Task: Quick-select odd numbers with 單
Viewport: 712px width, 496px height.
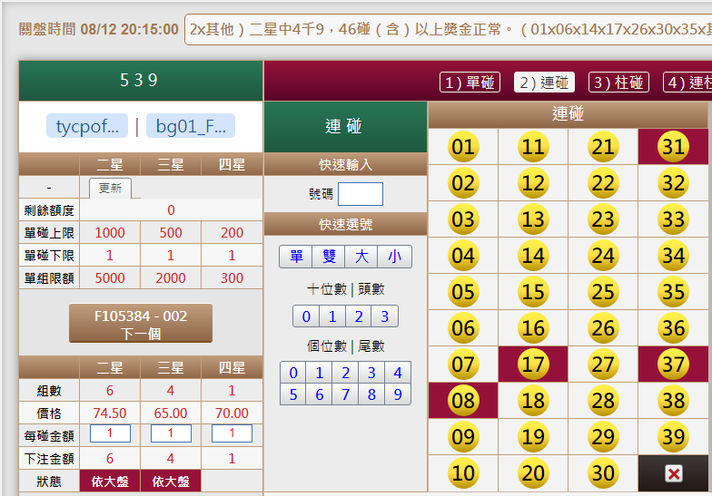Action: tap(296, 257)
